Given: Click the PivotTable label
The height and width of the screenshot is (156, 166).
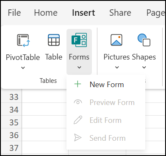Looking at the screenshot, I should point(23,57).
